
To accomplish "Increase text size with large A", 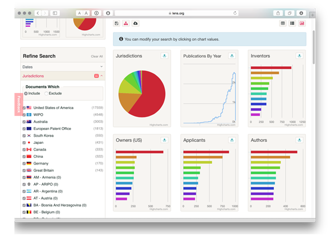I will pyautogui.click(x=86, y=13).
